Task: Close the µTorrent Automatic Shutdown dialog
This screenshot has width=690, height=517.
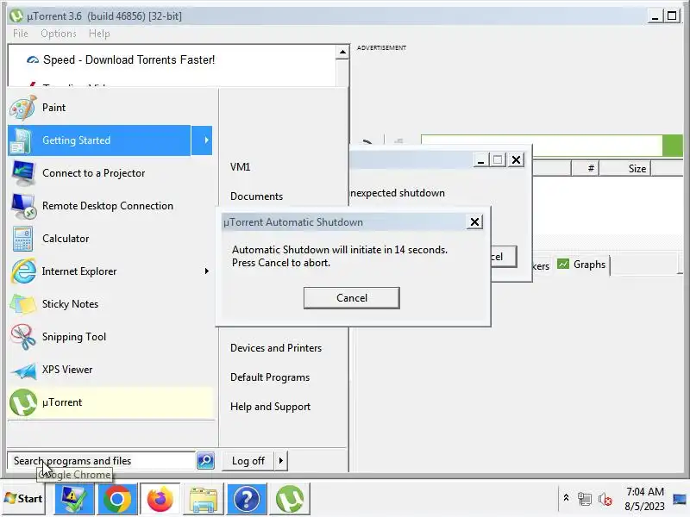Action: [x=474, y=222]
